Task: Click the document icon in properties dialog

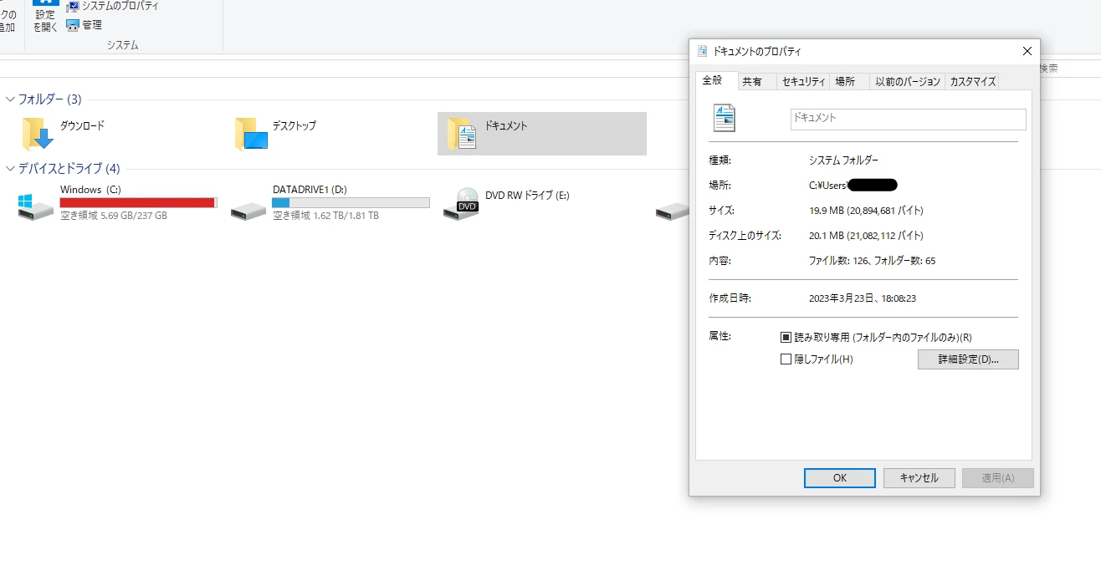Action: pos(724,118)
